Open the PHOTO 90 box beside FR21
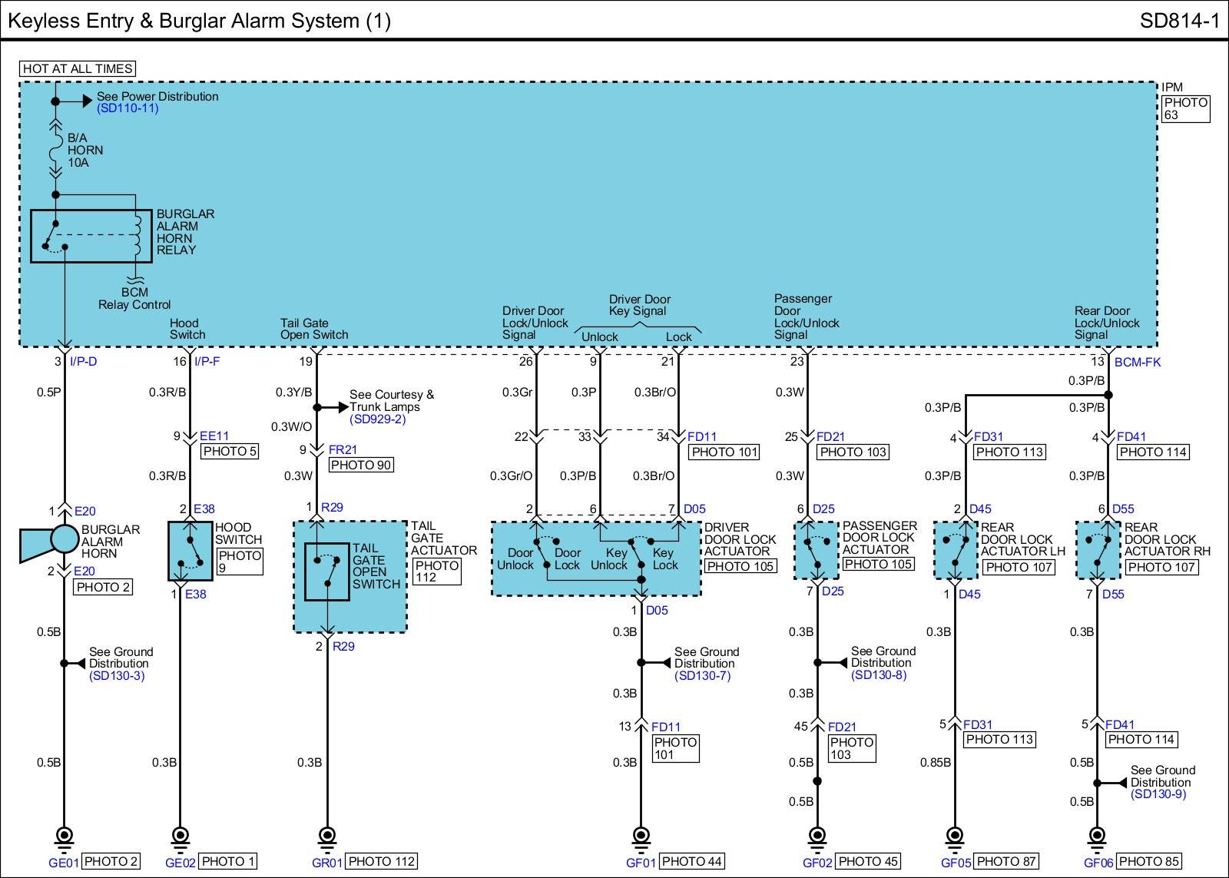 pyautogui.click(x=361, y=465)
